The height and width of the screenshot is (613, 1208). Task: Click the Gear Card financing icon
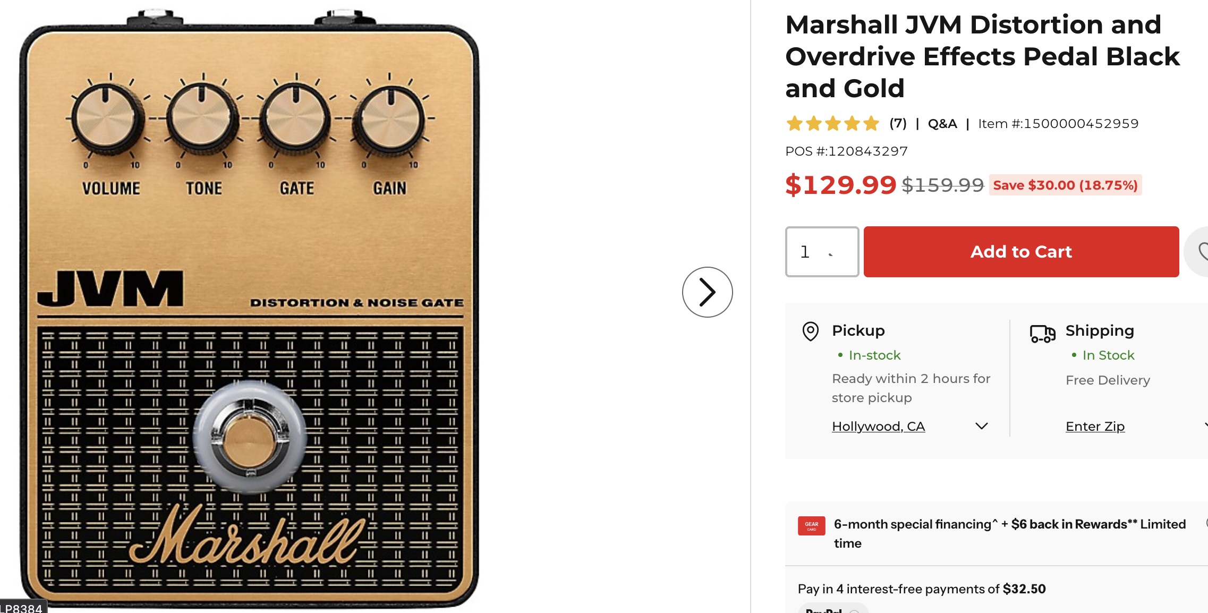tap(811, 526)
